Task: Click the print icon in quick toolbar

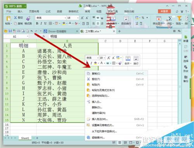Action: pyautogui.click(x=19, y=31)
